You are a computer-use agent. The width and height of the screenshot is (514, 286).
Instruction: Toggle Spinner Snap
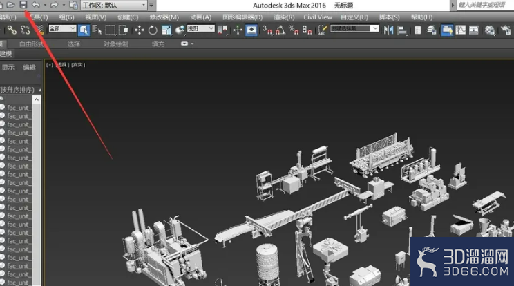click(x=307, y=30)
